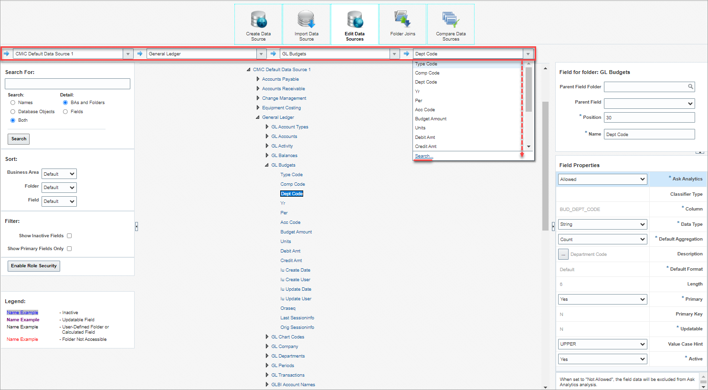Click the blue arrow before CMiC Default Data Source 1
The width and height of the screenshot is (708, 390).
coord(6,53)
